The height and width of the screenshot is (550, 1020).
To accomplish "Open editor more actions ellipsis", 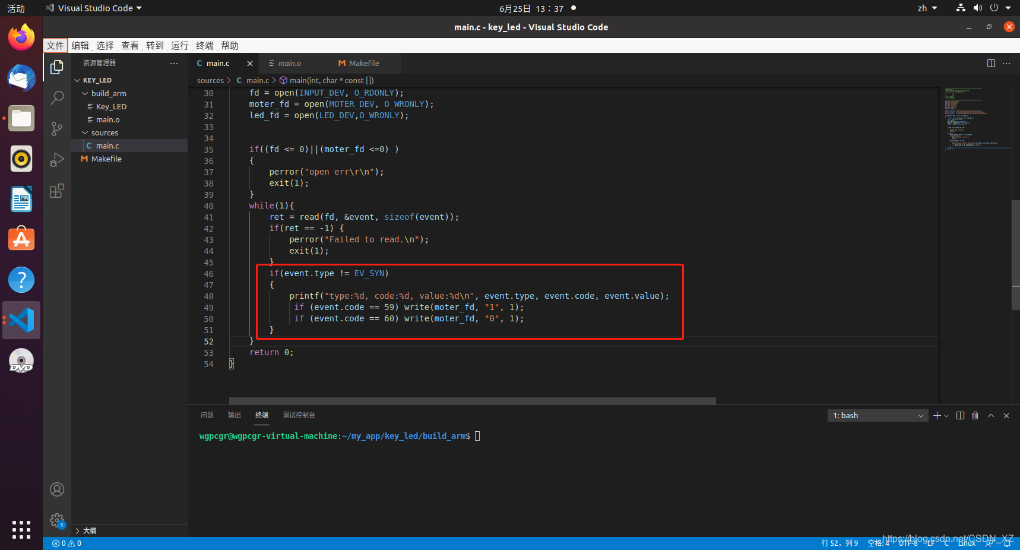I will pyautogui.click(x=1006, y=64).
